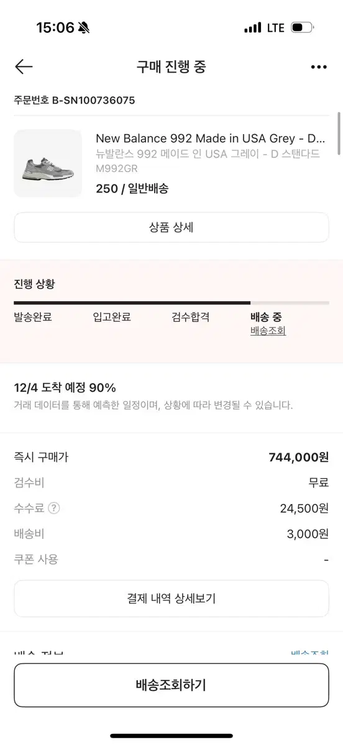This screenshot has height=745, width=343.
Task: Tap the order number B-SN100736075
Action: (x=75, y=100)
